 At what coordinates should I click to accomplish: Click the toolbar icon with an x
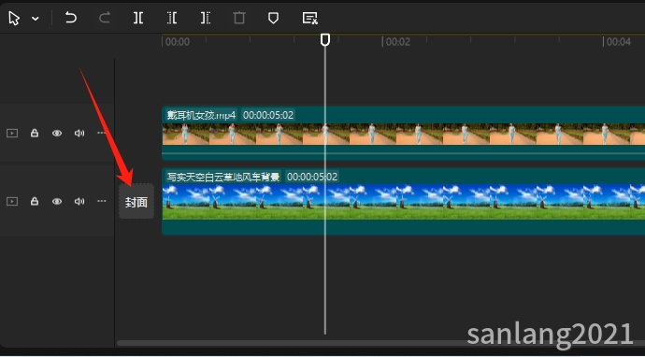(309, 18)
